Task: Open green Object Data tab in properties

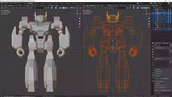Action: [153, 75]
